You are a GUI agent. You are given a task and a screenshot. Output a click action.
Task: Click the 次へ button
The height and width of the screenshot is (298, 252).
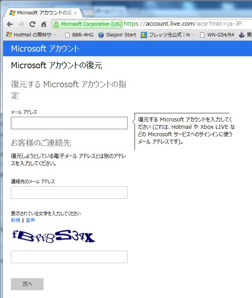tap(27, 284)
